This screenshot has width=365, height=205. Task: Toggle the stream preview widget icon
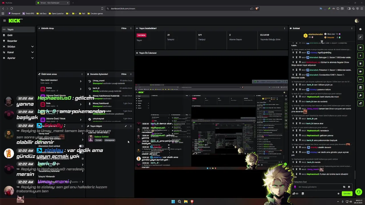point(360,48)
